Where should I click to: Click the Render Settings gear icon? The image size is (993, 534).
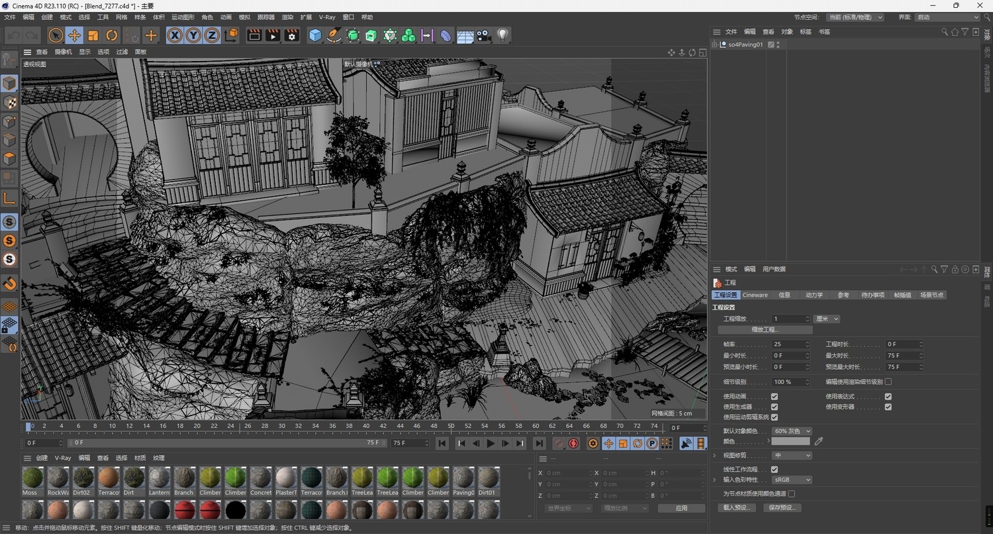(291, 36)
